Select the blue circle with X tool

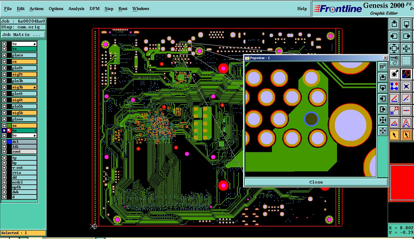coord(407,86)
